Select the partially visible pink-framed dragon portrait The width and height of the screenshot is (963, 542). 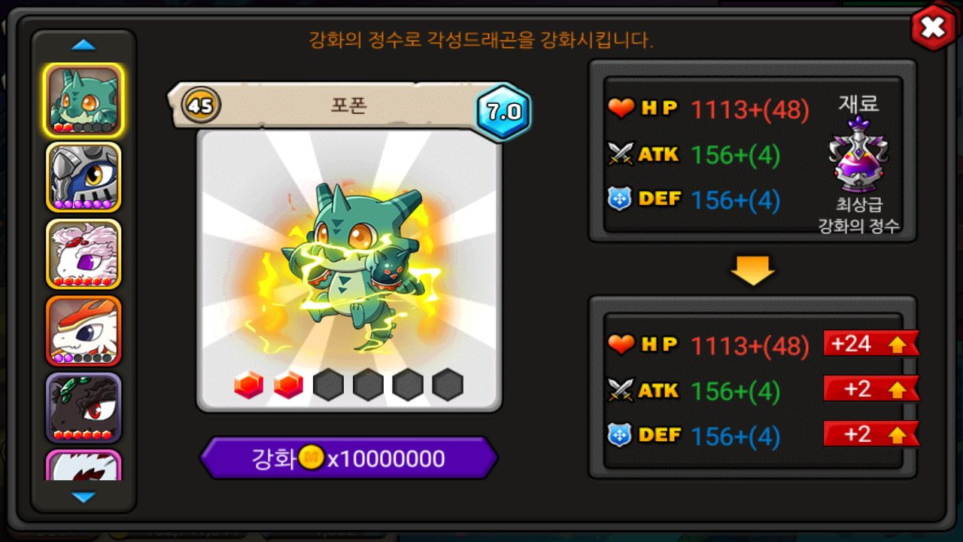pyautogui.click(x=84, y=465)
